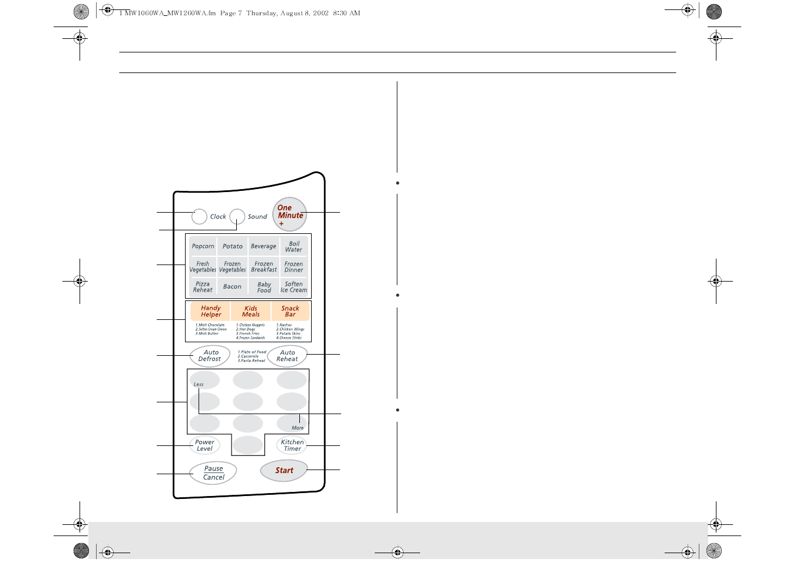Image resolution: width=796 pixels, height=562 pixels.
Task: Click the Auto Defrost oval button
Action: pos(210,356)
